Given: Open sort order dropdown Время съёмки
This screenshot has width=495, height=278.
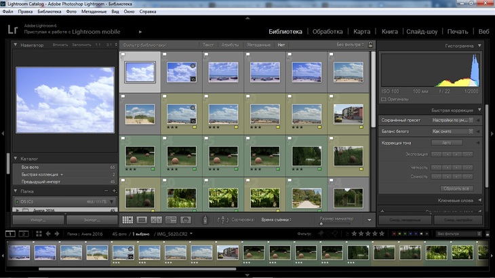Looking at the screenshot, I should pyautogui.click(x=276, y=220).
